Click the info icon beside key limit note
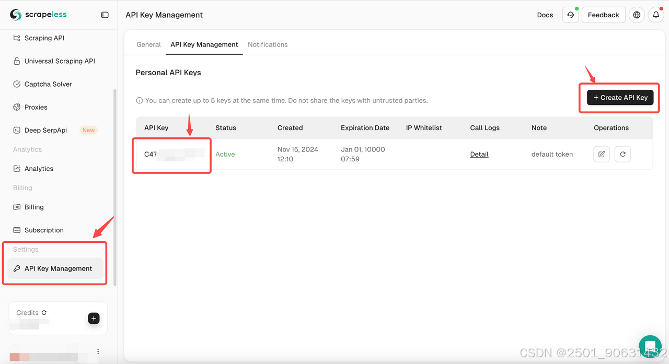Image resolution: width=669 pixels, height=364 pixels. click(140, 100)
